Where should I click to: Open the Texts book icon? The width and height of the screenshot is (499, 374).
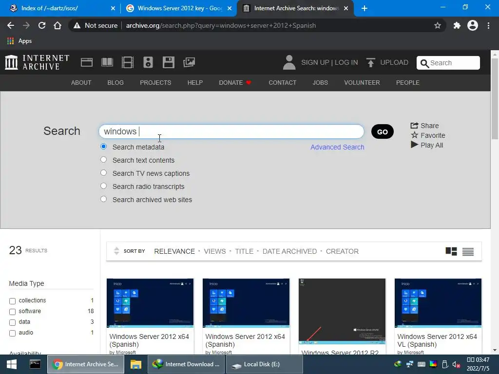pos(107,62)
